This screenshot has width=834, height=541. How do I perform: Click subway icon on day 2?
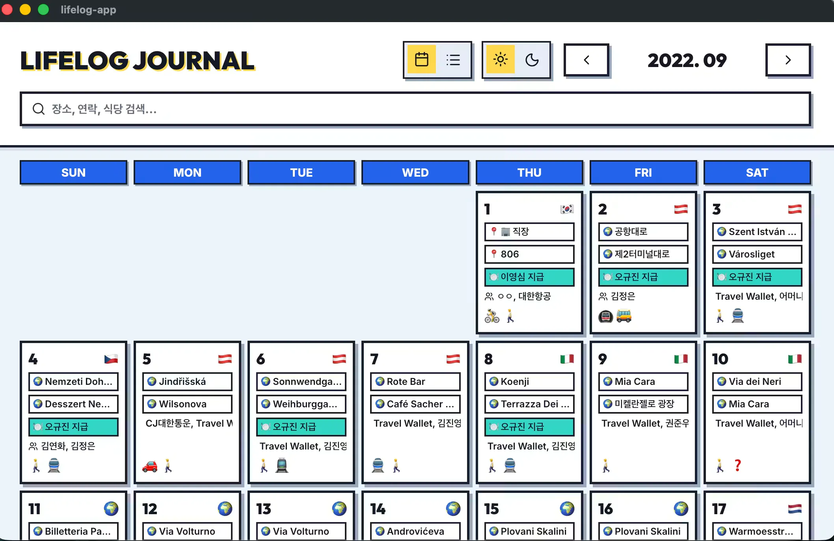(606, 316)
